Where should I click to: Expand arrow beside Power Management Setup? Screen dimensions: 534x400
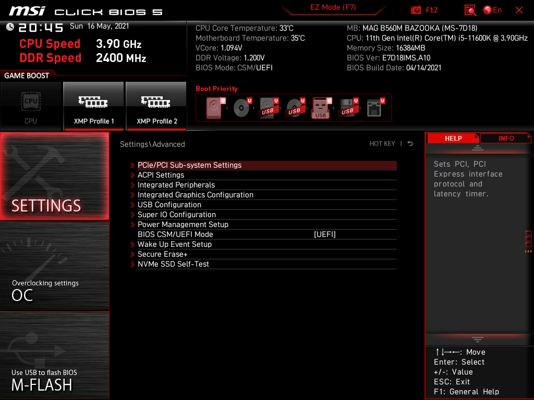pos(132,224)
